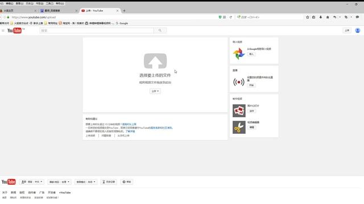This screenshot has width=364, height=204.
Task: Open the restricted mode dropdown in footer
Action: pyautogui.click(x=86, y=182)
